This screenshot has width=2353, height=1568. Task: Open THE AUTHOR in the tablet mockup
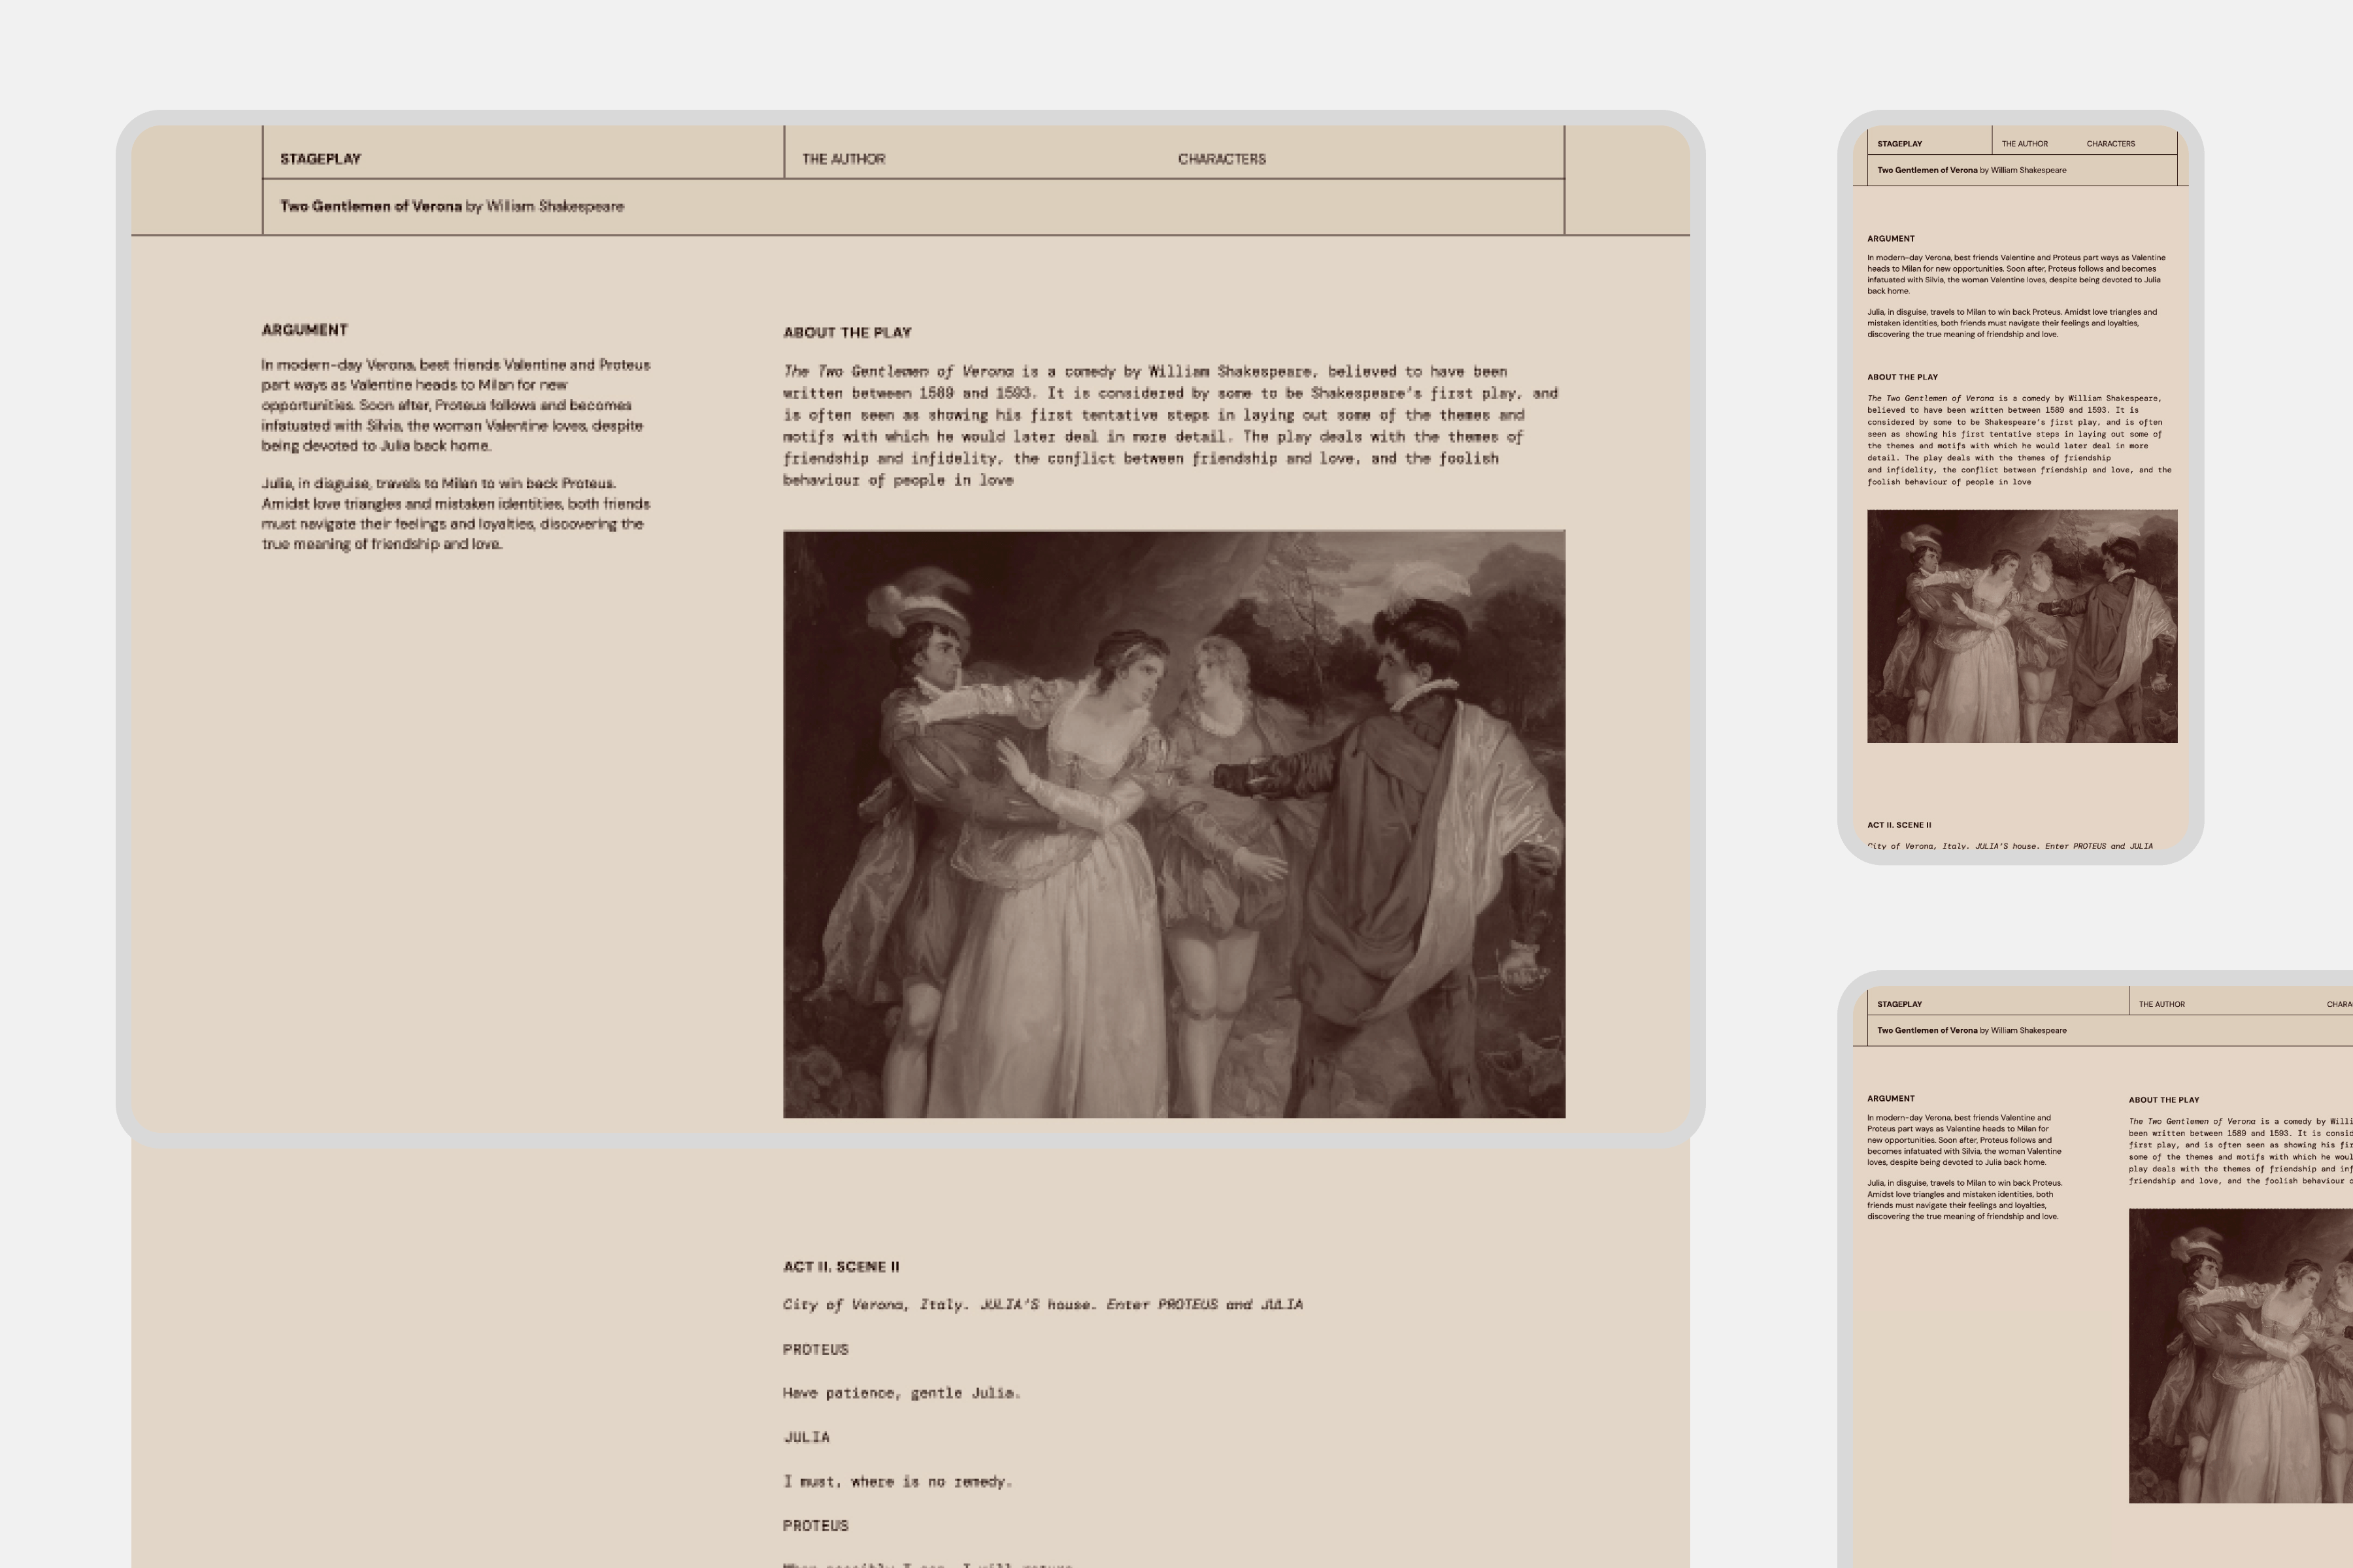click(x=2161, y=1004)
